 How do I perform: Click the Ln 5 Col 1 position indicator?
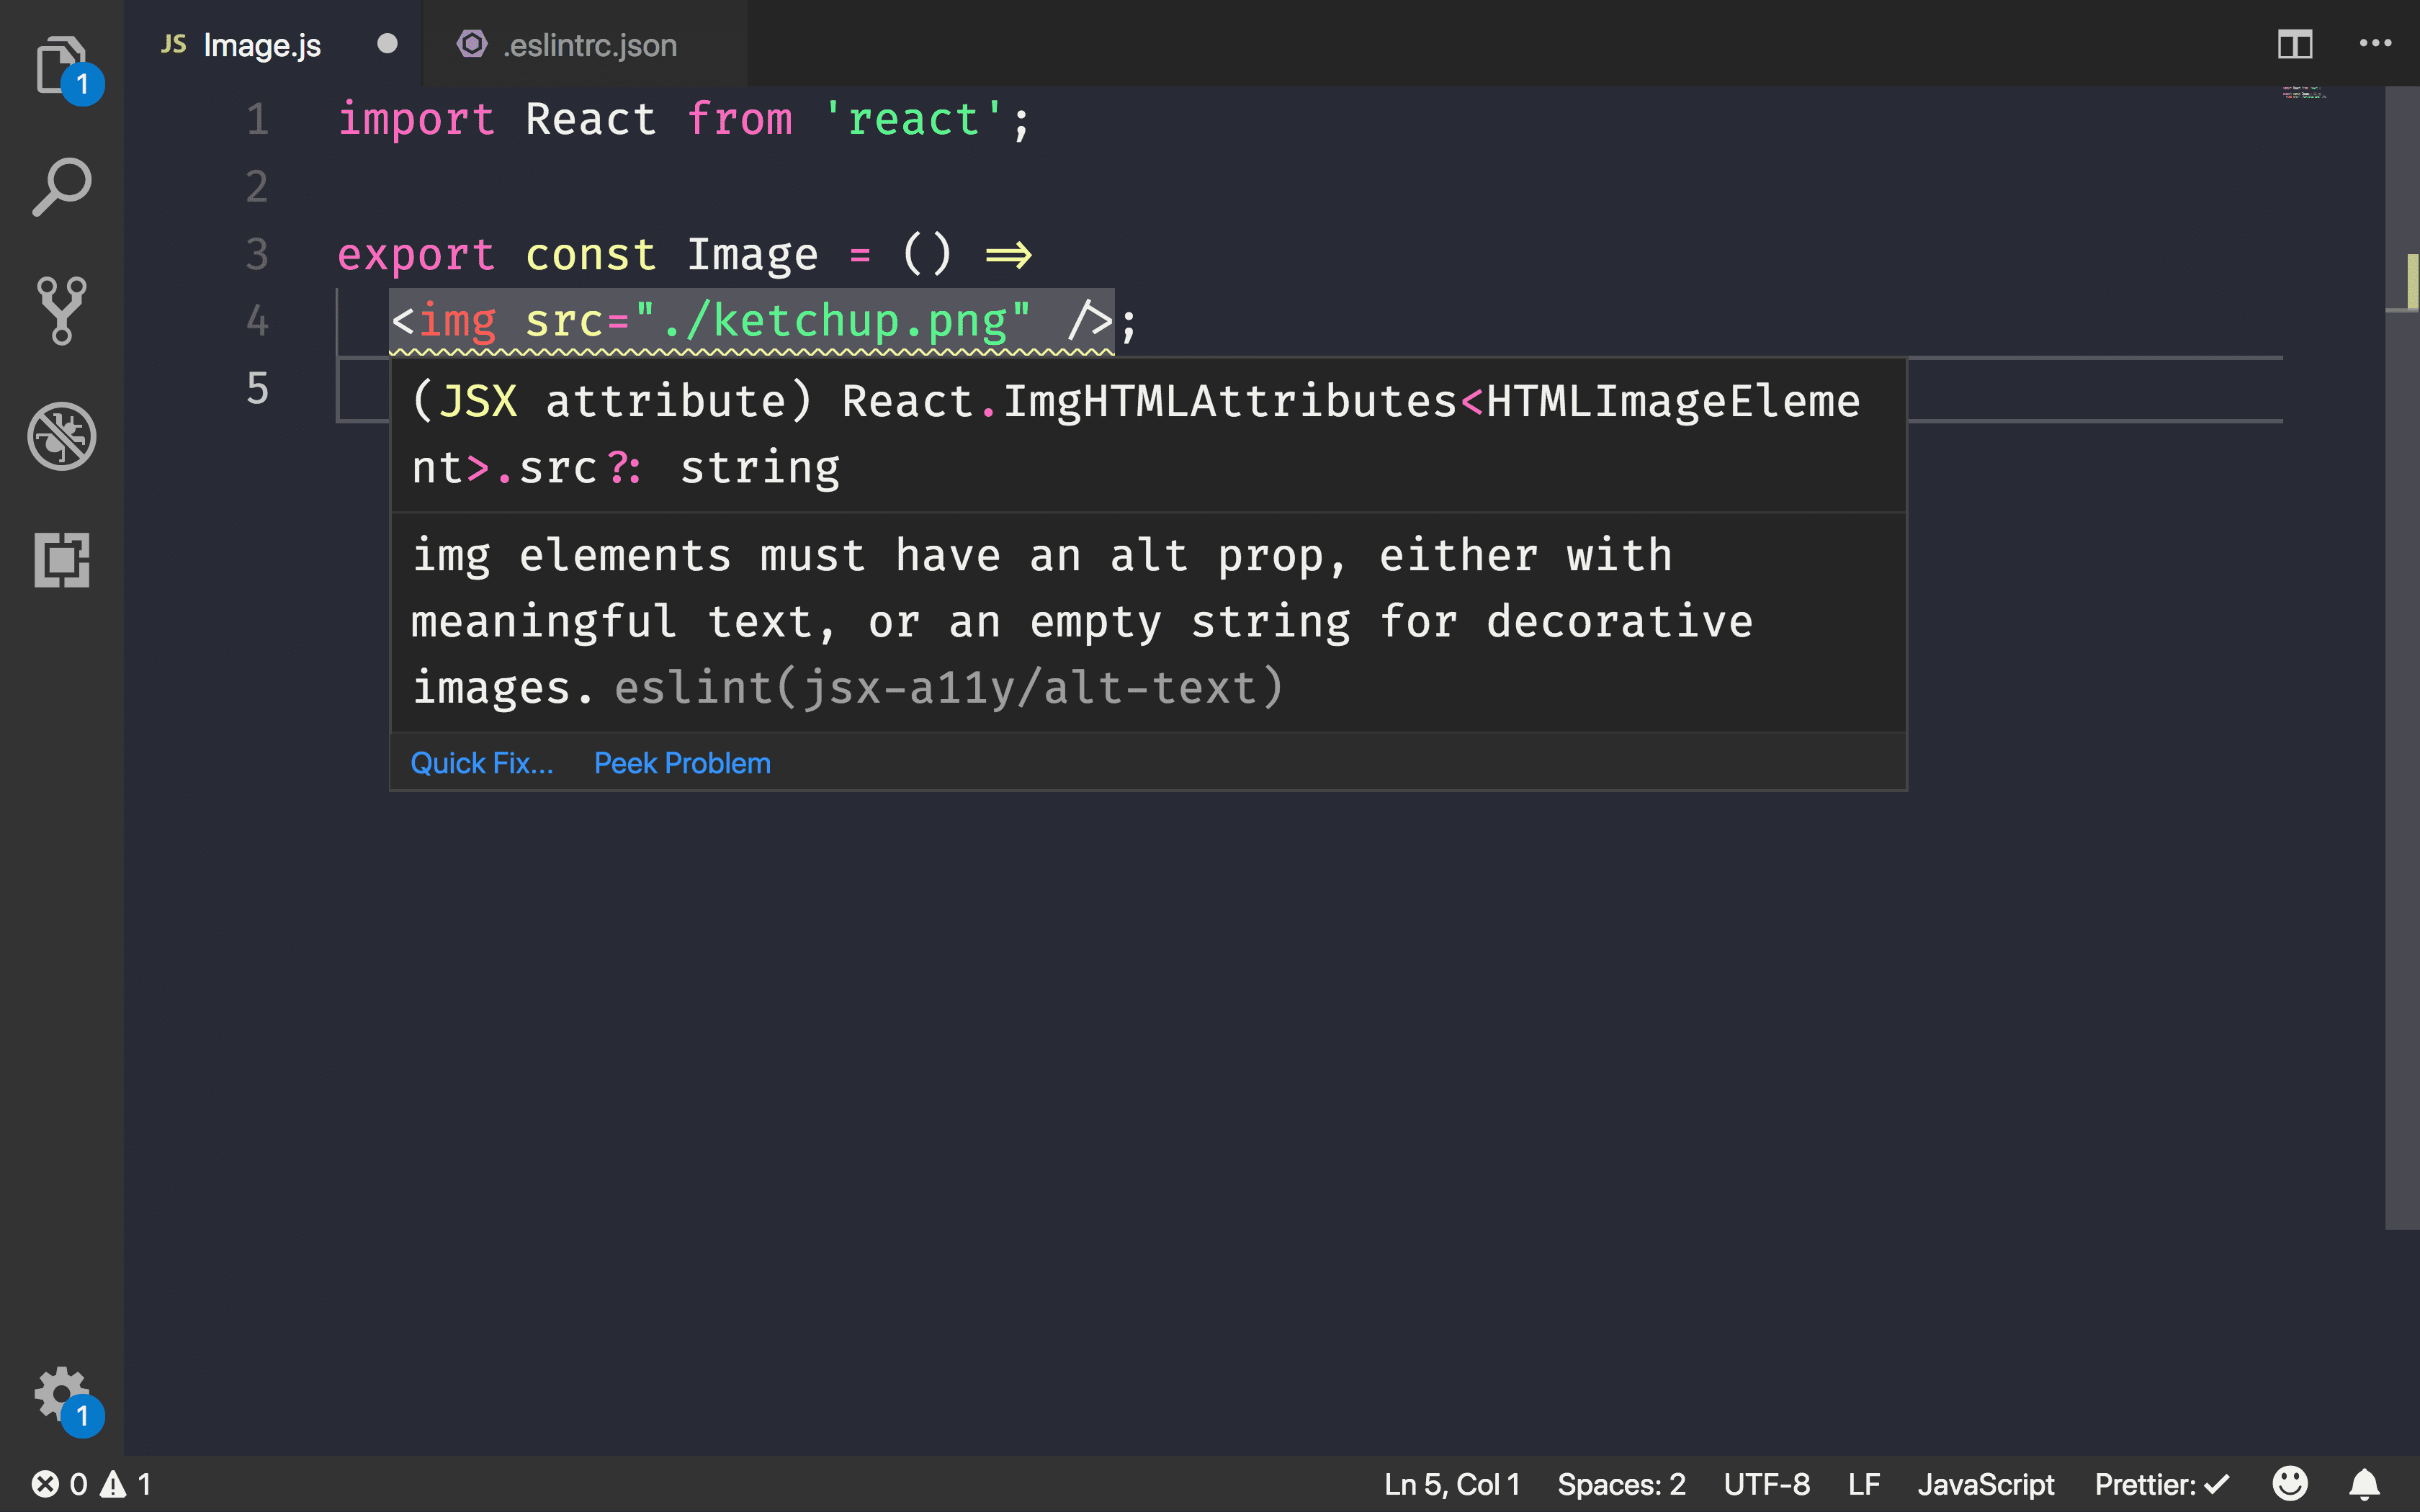(1453, 1484)
